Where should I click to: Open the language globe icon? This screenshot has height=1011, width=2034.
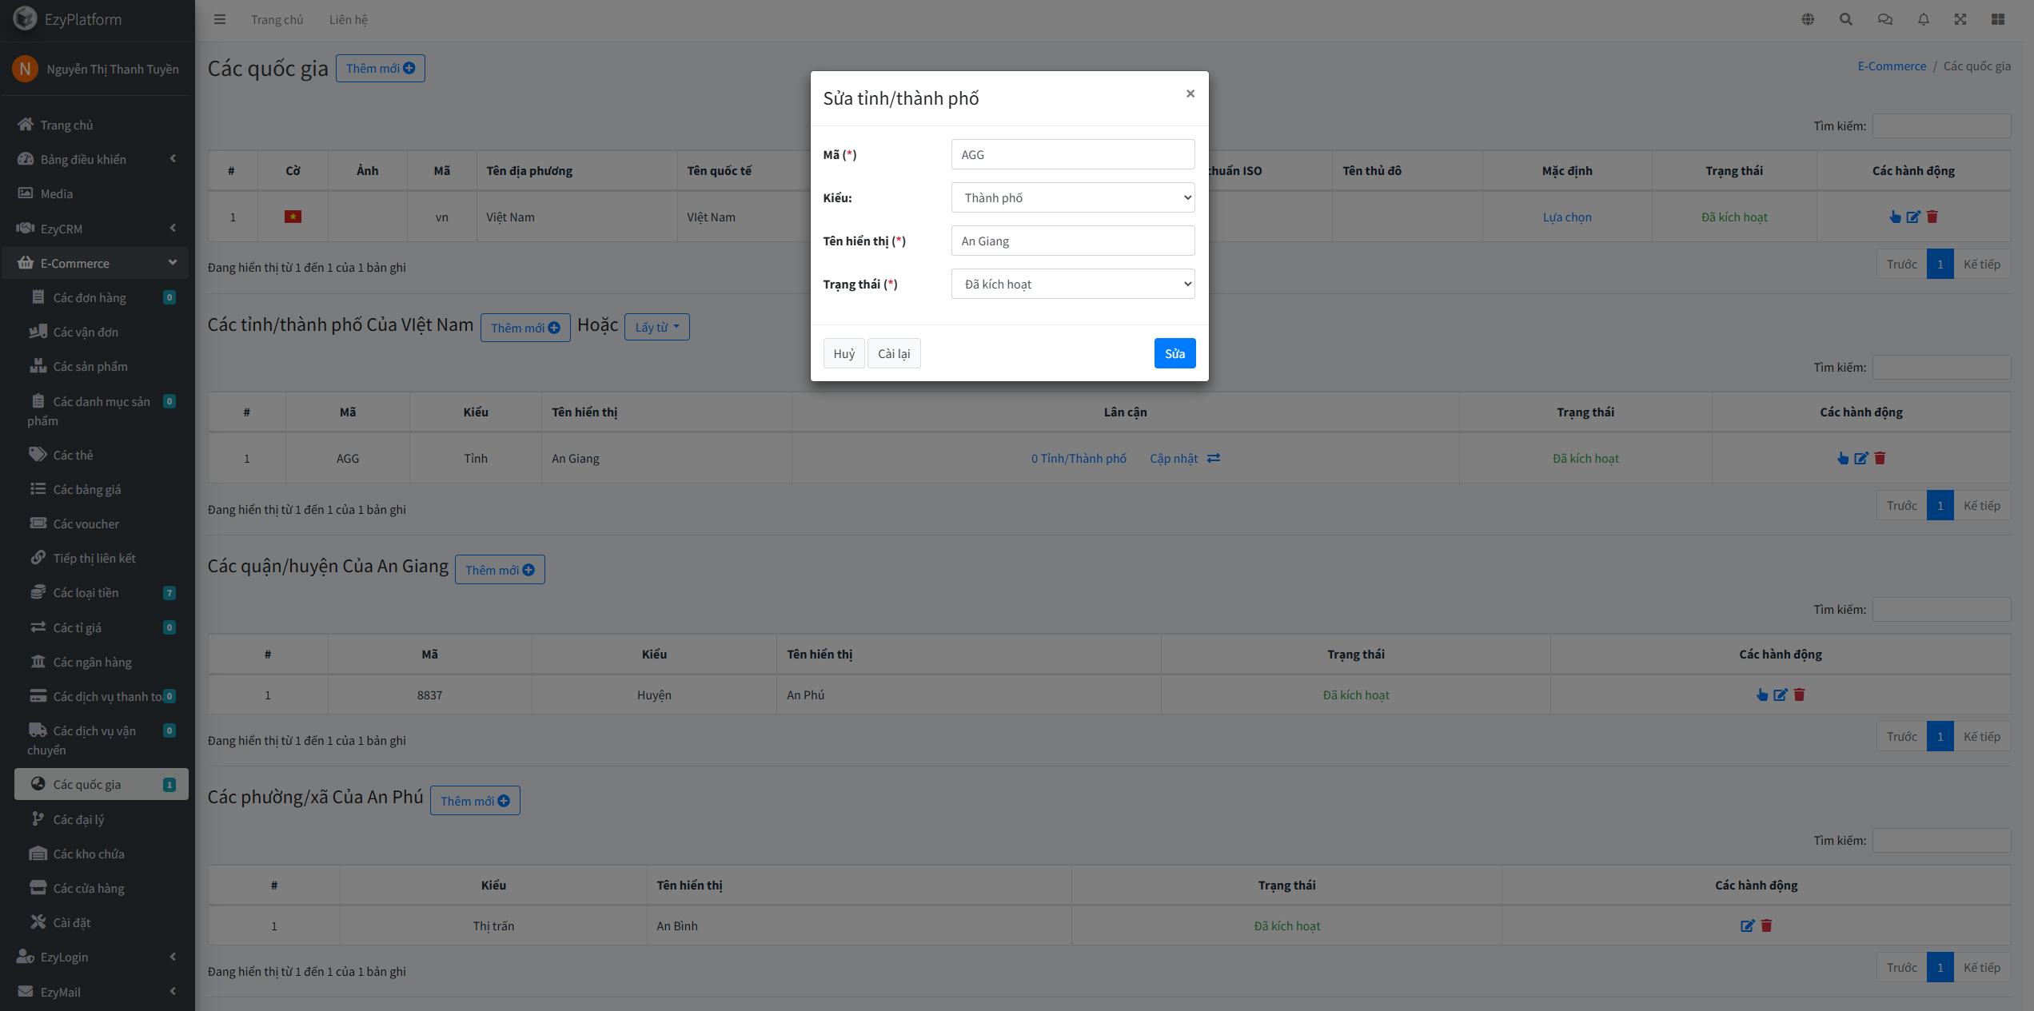[x=1808, y=19]
